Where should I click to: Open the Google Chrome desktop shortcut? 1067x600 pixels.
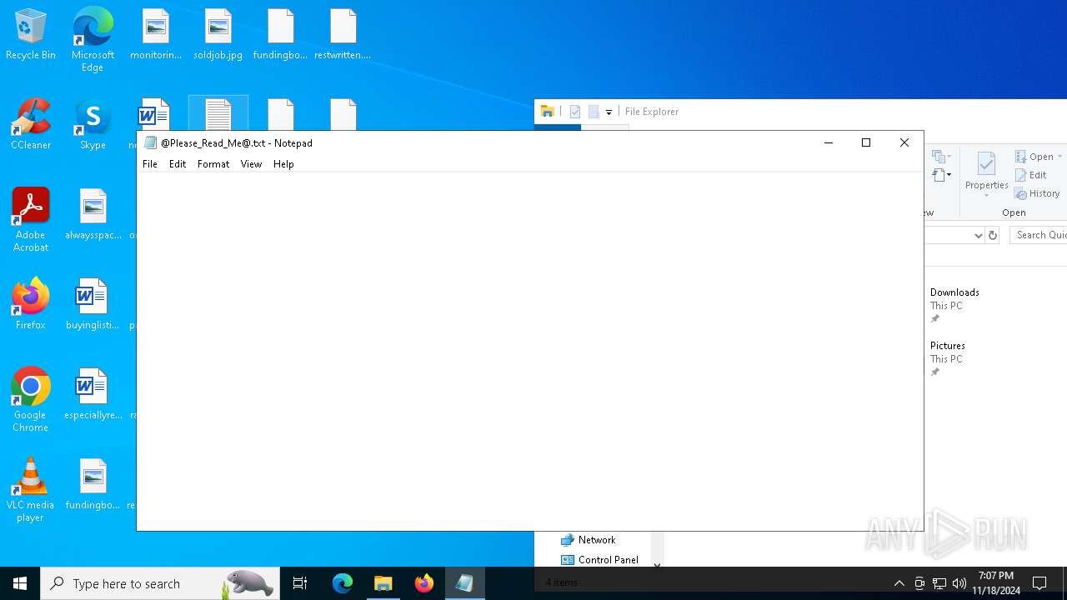[31, 400]
